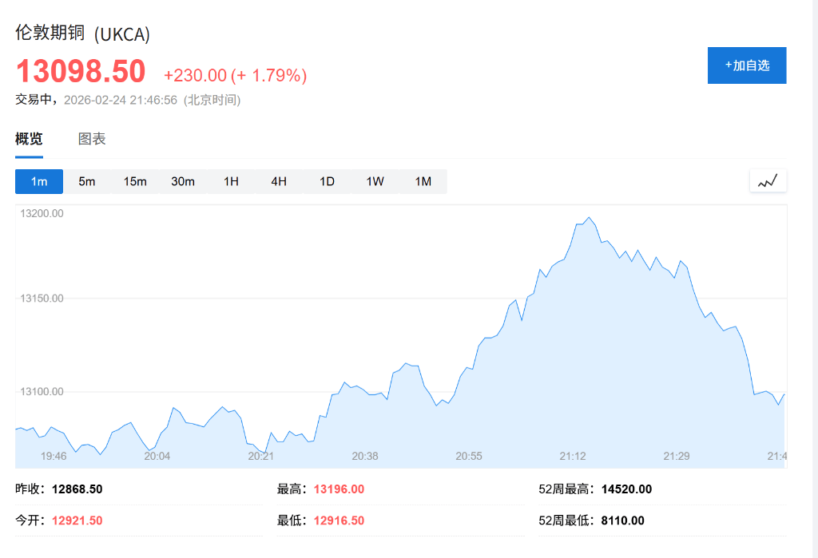Click the 52周最高 value 14520.00
This screenshot has height=558, width=818.
(x=625, y=489)
